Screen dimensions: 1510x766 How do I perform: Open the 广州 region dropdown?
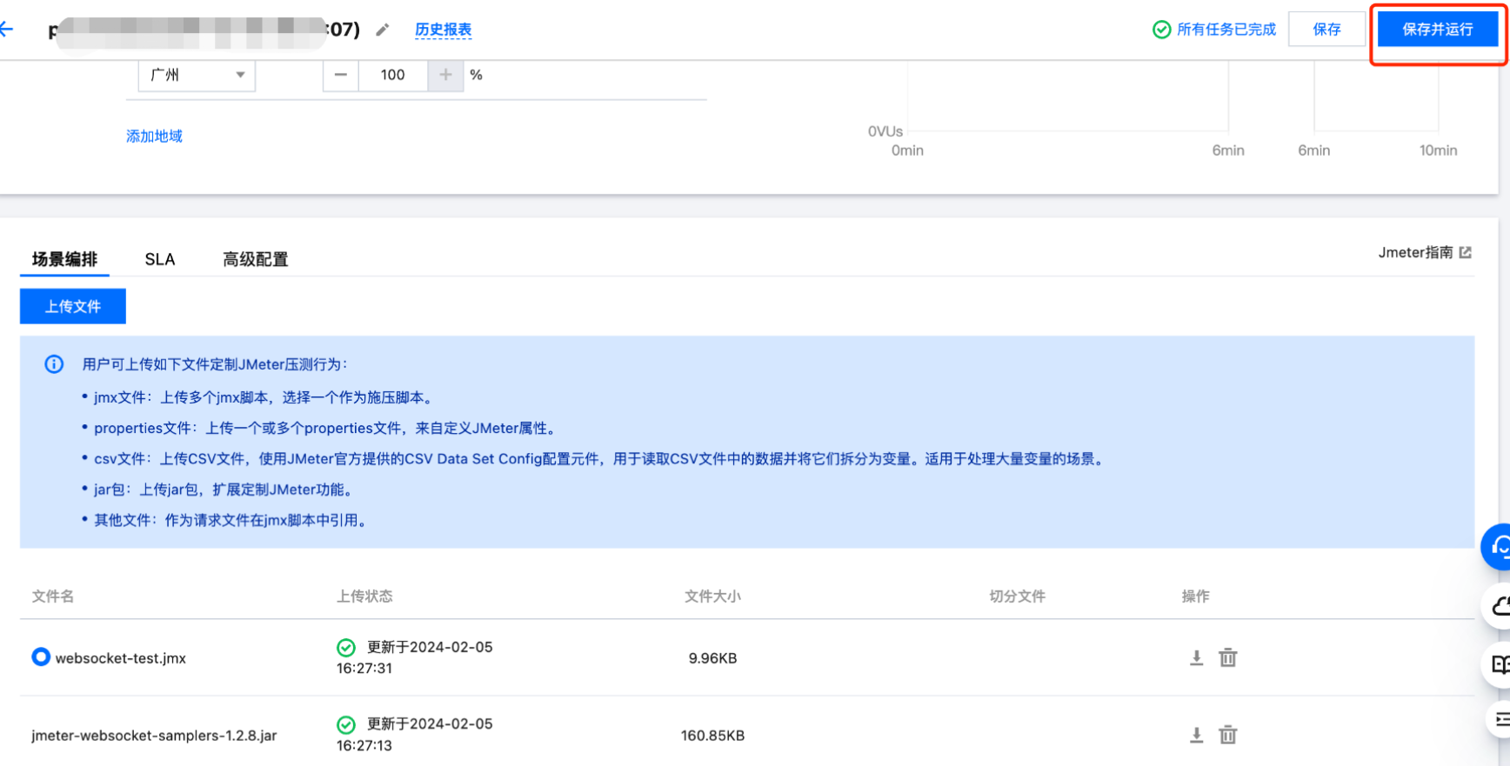197,75
